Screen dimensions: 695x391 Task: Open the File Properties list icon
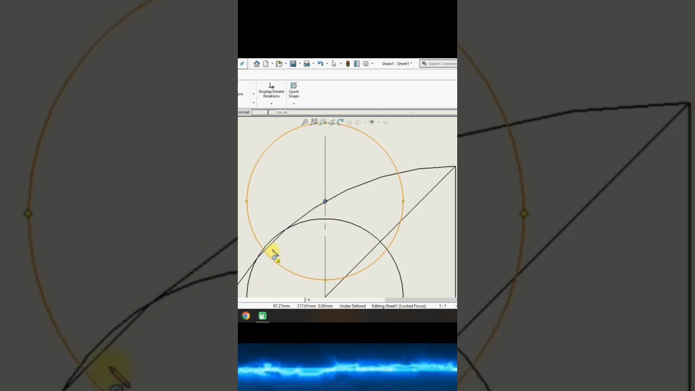(x=357, y=64)
